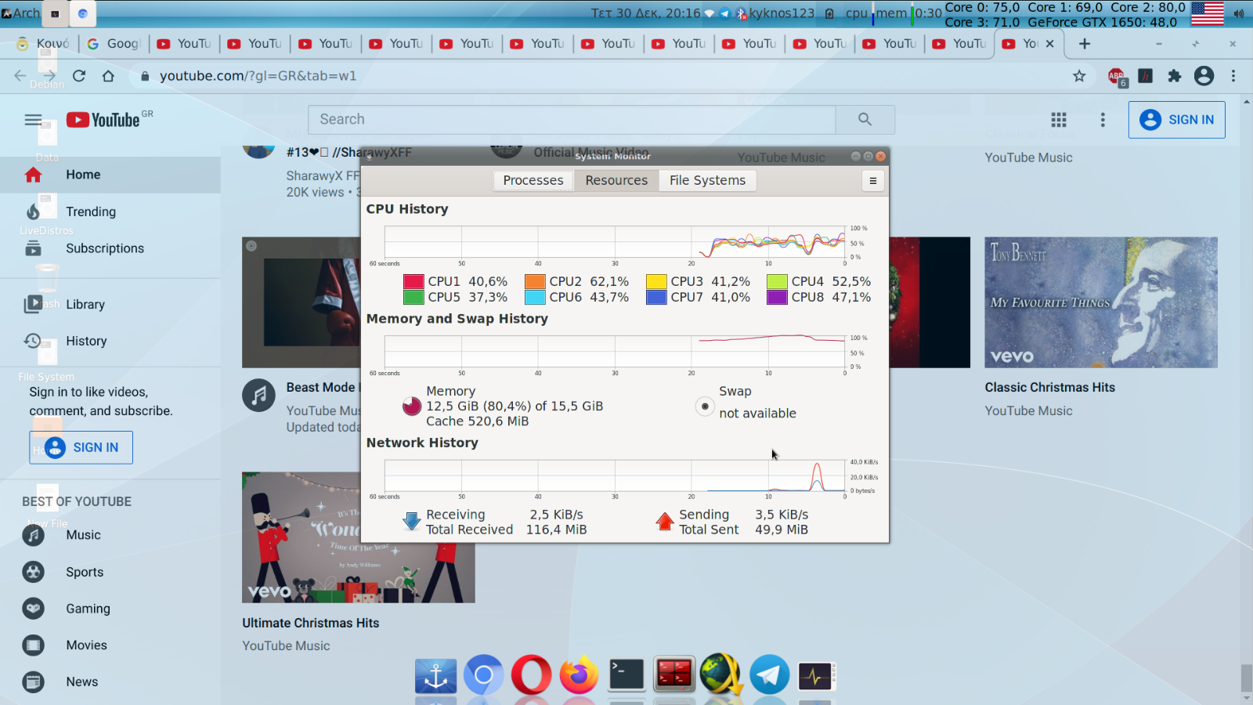Open the Arch menu in the top panel
This screenshot has height=705, width=1253.
coord(21,13)
